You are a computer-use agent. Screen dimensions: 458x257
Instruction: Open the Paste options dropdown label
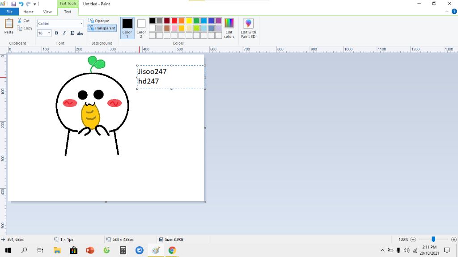(x=9, y=32)
